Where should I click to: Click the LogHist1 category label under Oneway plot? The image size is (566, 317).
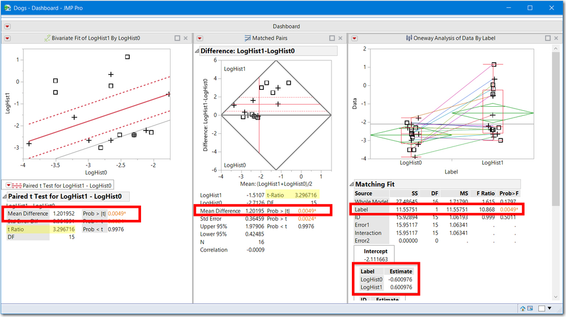point(492,163)
